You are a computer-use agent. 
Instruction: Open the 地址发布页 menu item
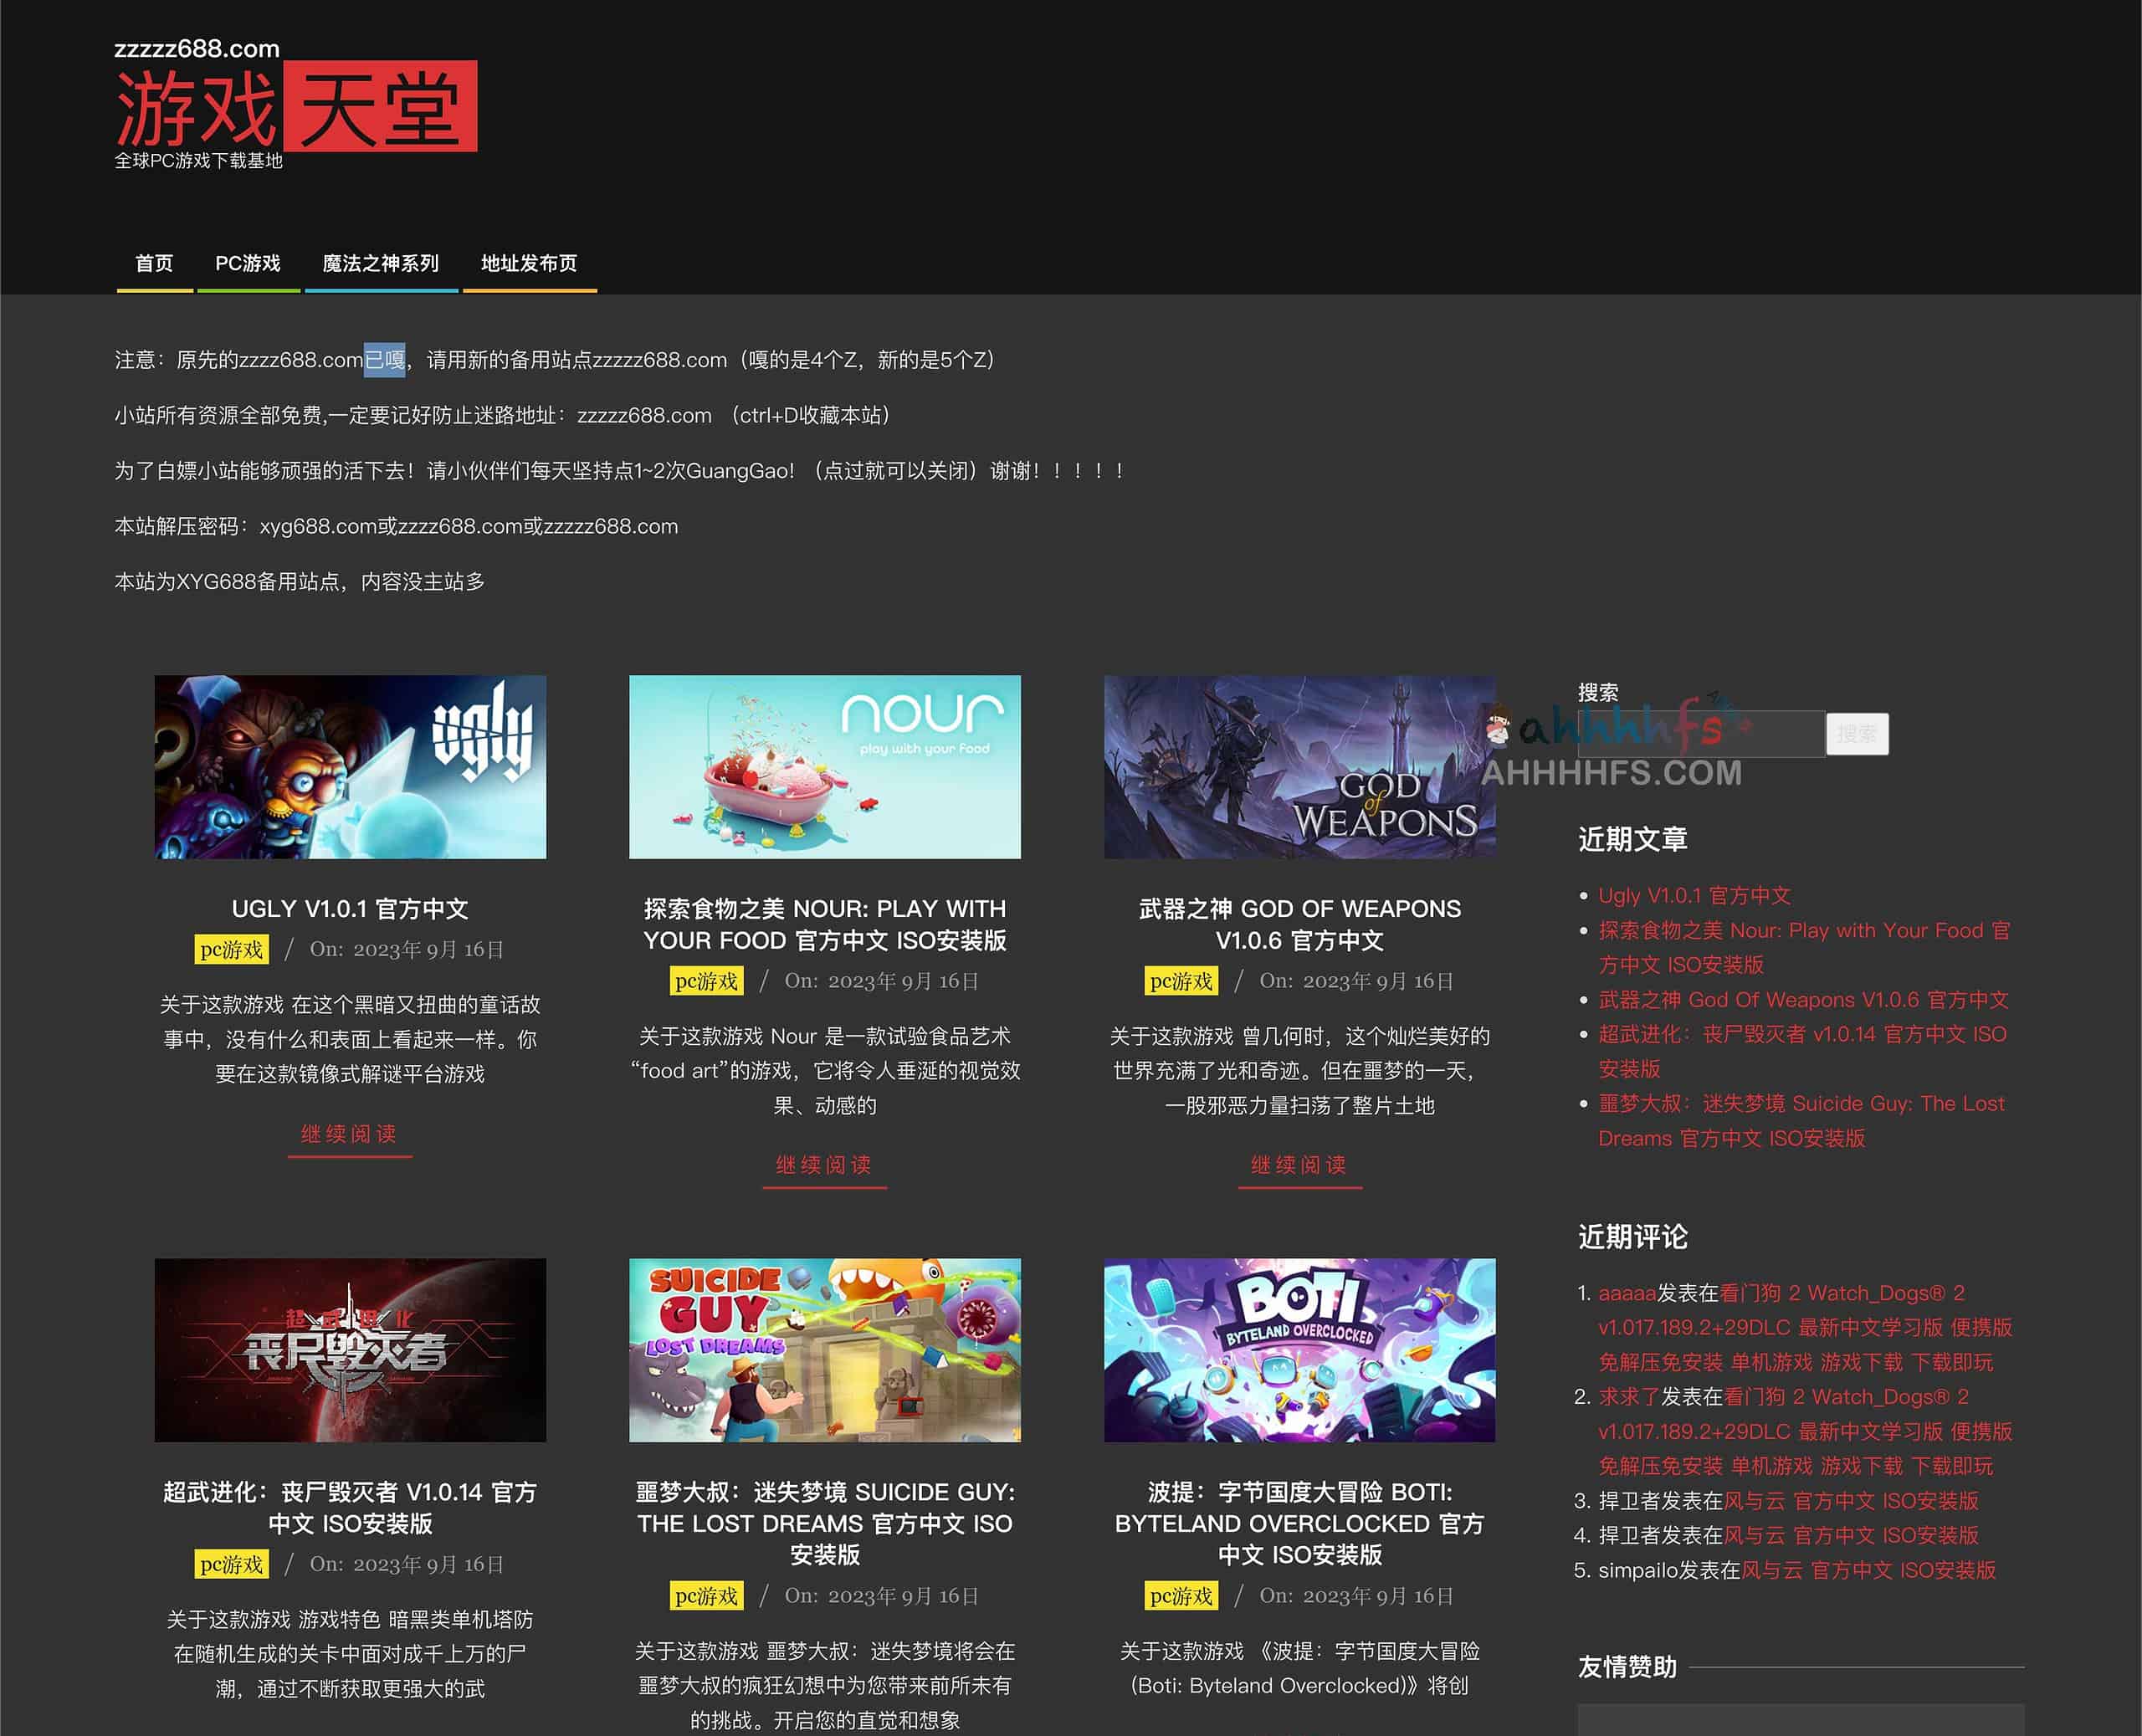pos(529,263)
